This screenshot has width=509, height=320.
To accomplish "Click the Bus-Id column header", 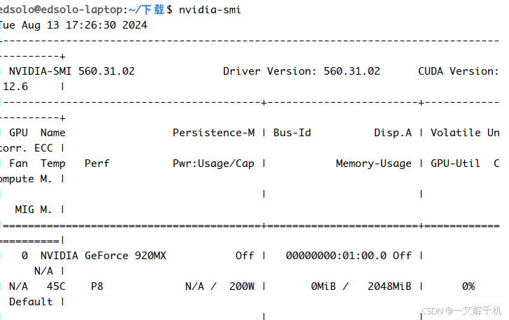I will click(x=292, y=133).
